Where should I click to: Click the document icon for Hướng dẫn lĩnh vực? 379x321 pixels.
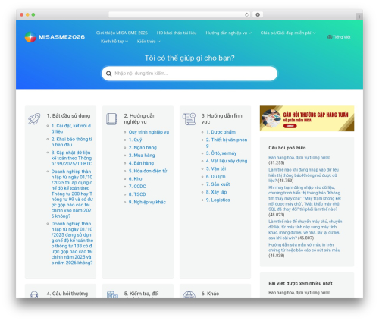click(x=189, y=119)
